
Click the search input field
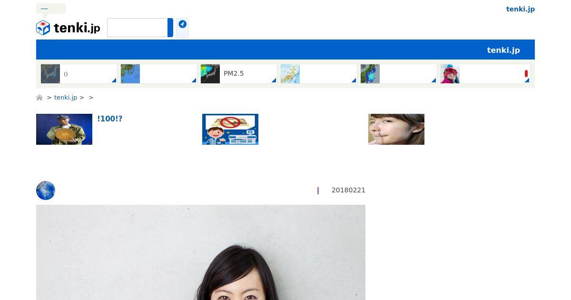137,28
